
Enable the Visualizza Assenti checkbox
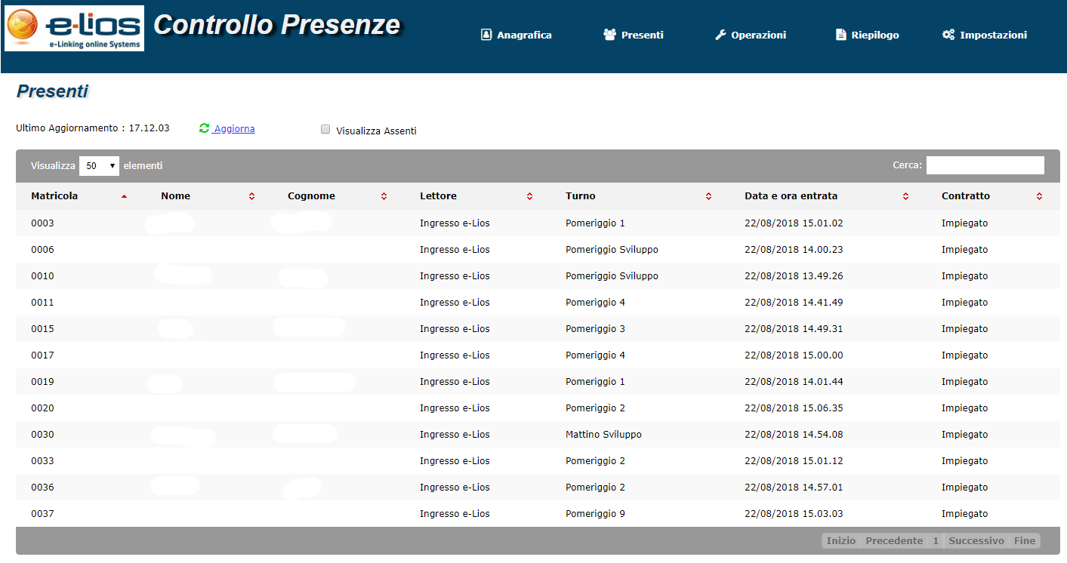coord(325,129)
